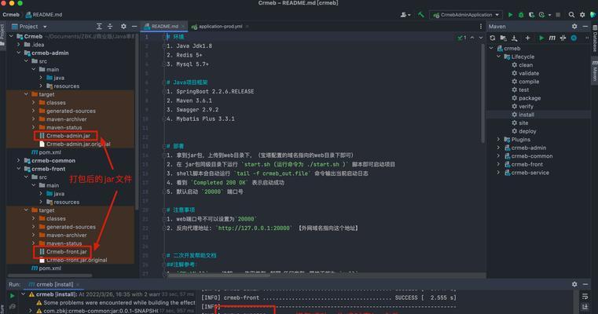Click Generate Sources and Update Folders icon in Maven
Image resolution: width=598 pixels, height=314 pixels.
pyautogui.click(x=504, y=38)
